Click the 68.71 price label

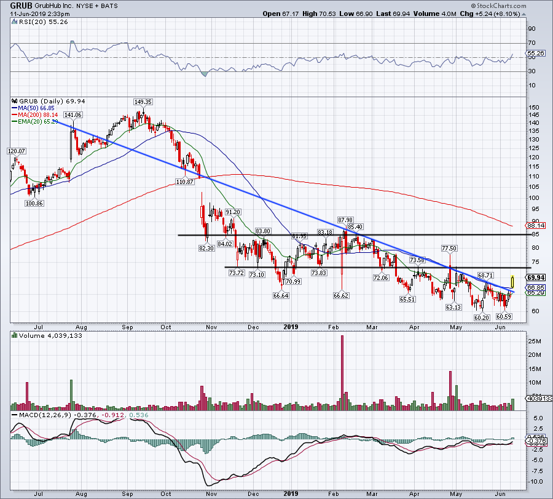click(x=485, y=275)
